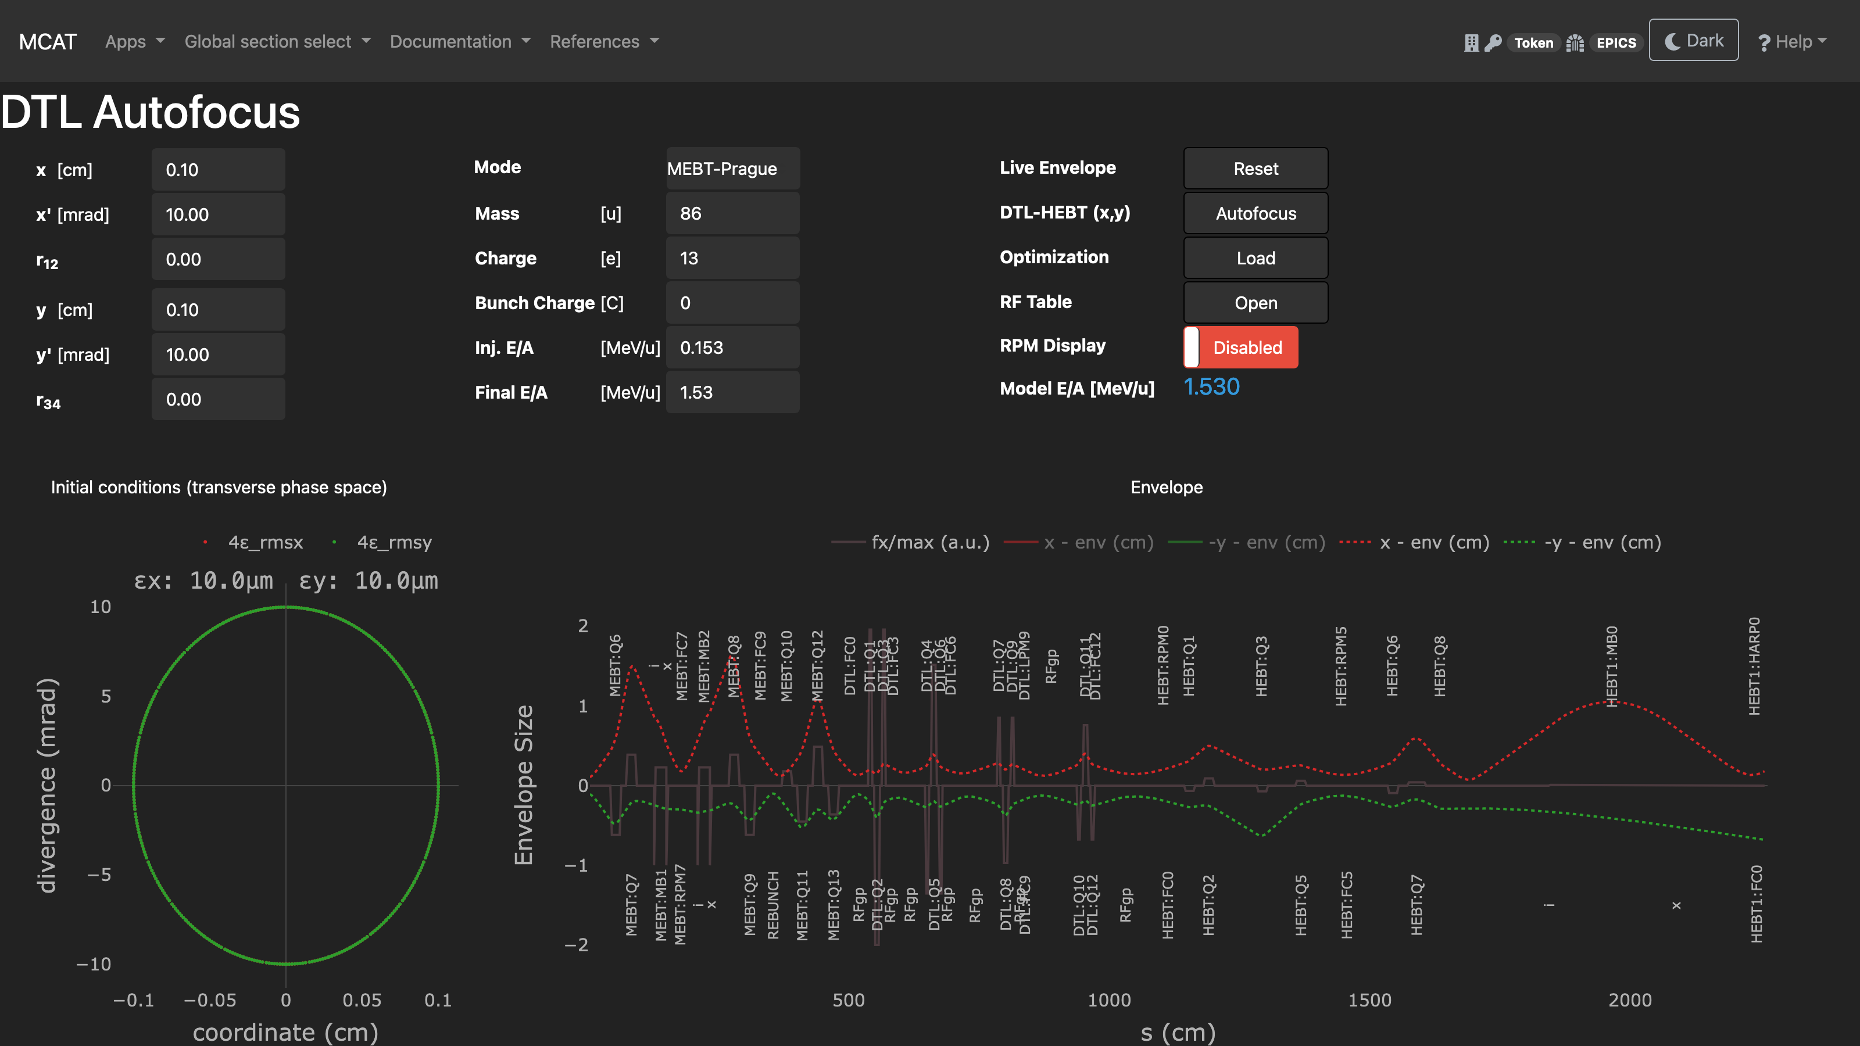Click the Initial conditions plot title
1860x1046 pixels.
click(219, 488)
